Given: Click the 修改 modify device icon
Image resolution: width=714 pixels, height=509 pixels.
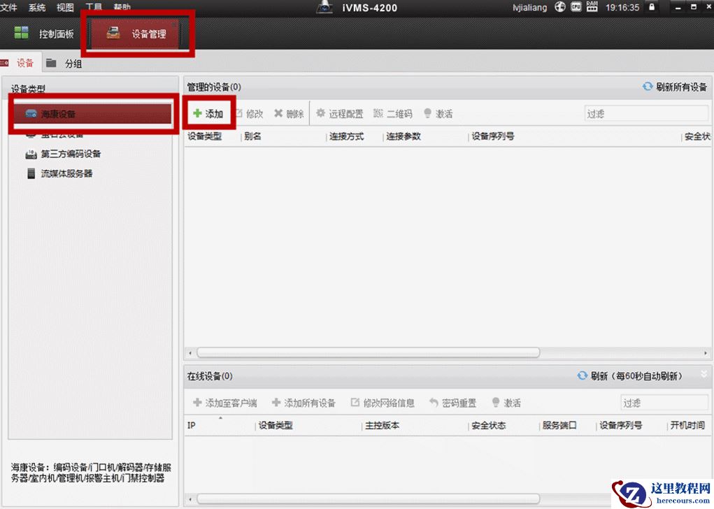Looking at the screenshot, I should (239, 113).
